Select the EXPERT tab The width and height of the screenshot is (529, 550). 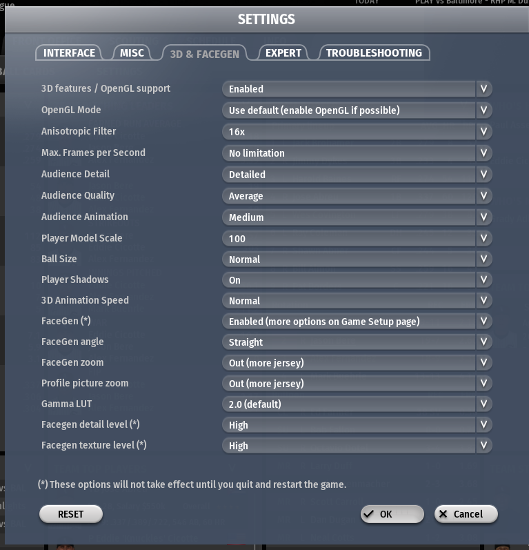283,53
